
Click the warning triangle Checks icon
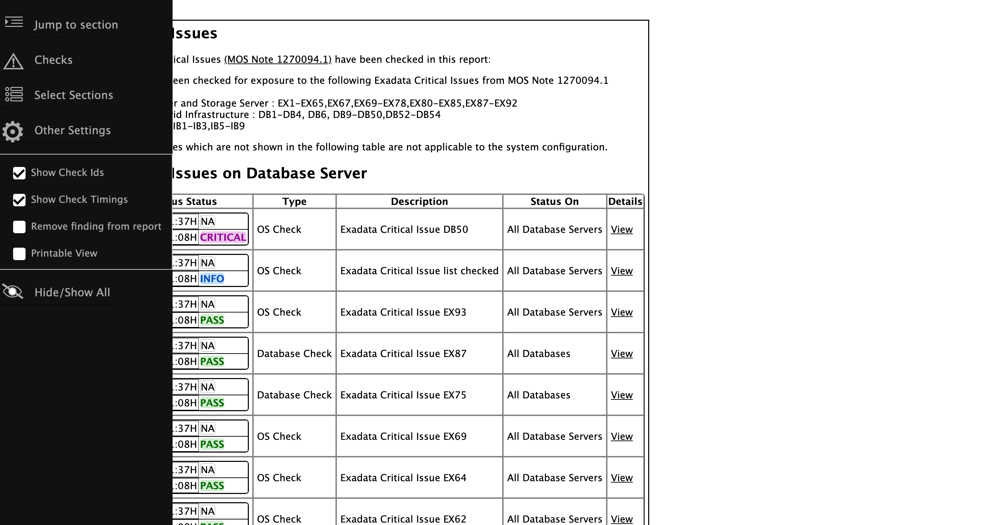pyautogui.click(x=13, y=61)
